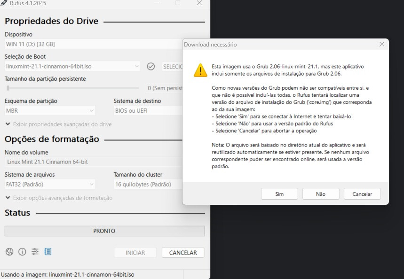Click the warning triangle icon in dialog
This screenshot has width=404, height=279.
[200, 70]
